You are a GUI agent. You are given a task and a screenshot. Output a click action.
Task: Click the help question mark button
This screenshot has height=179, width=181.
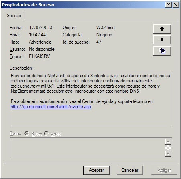pyautogui.click(x=169, y=5)
